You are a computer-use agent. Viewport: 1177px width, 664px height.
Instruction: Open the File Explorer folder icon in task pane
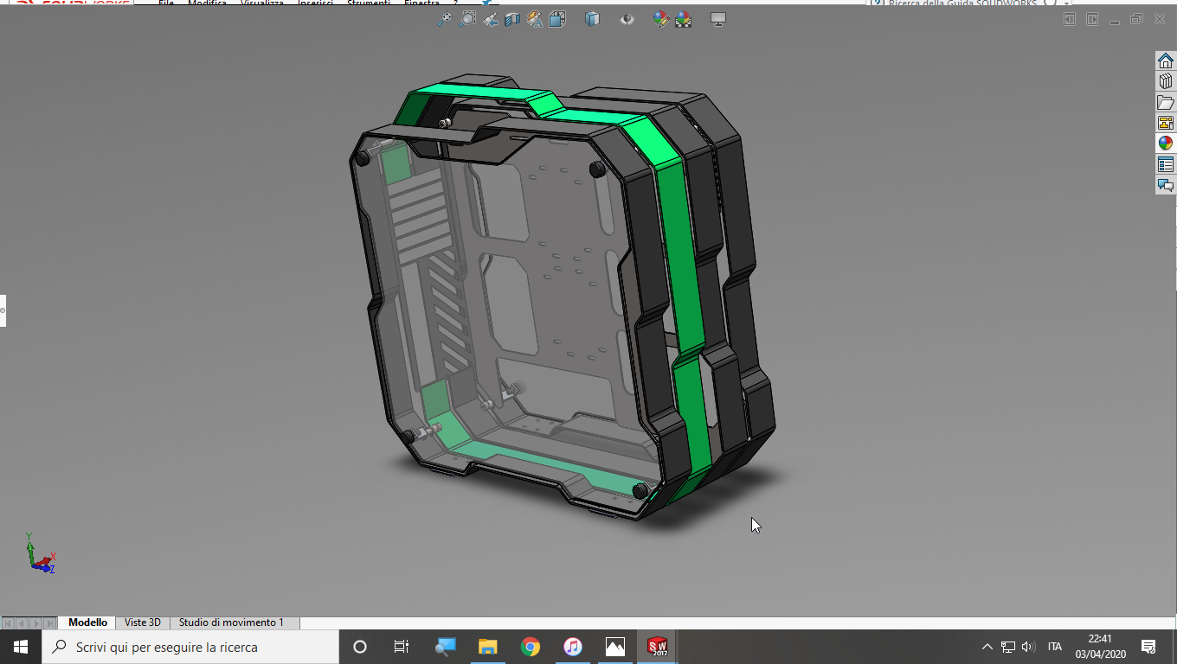point(1166,102)
